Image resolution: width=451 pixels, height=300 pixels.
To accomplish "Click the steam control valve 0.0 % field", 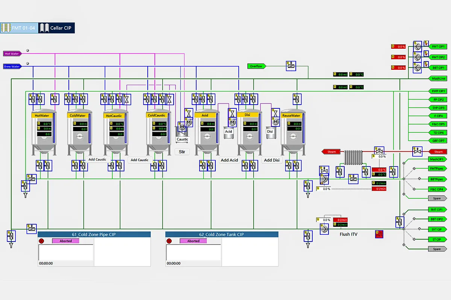I will coord(379,157).
